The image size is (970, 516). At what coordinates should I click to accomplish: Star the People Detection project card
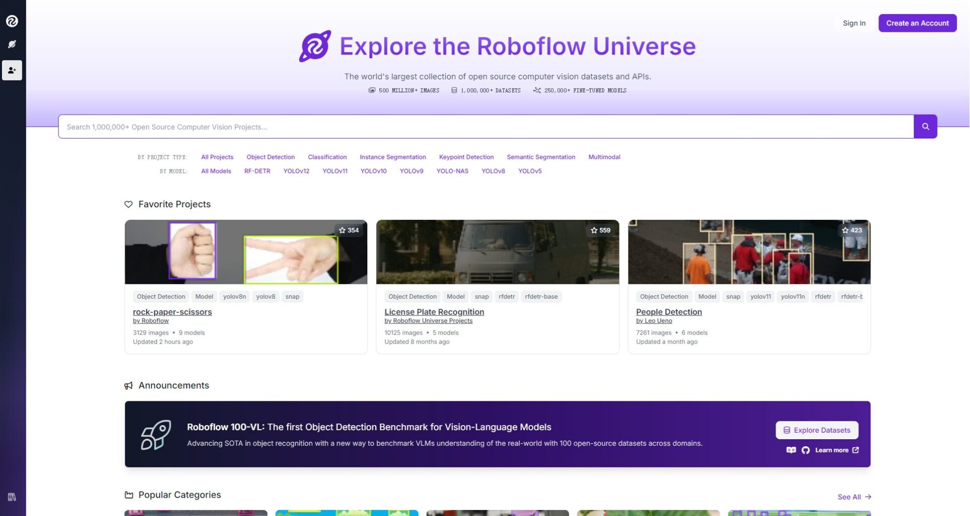pyautogui.click(x=846, y=230)
